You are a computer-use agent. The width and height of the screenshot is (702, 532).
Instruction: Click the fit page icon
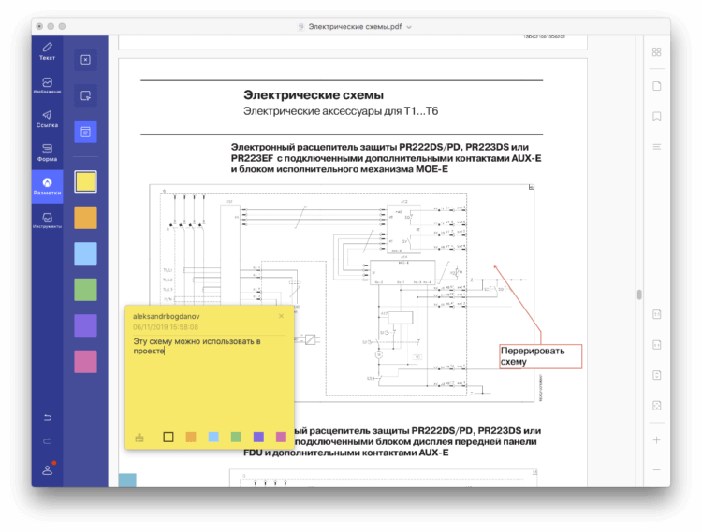click(657, 375)
